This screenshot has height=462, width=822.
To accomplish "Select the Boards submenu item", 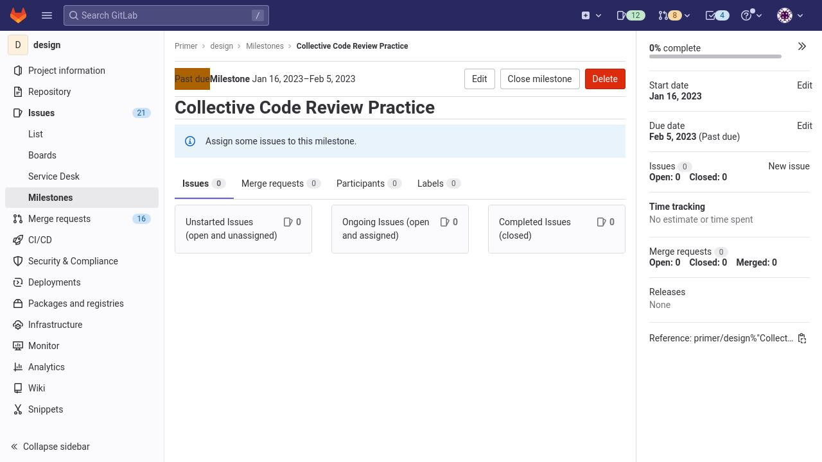I will click(82, 155).
